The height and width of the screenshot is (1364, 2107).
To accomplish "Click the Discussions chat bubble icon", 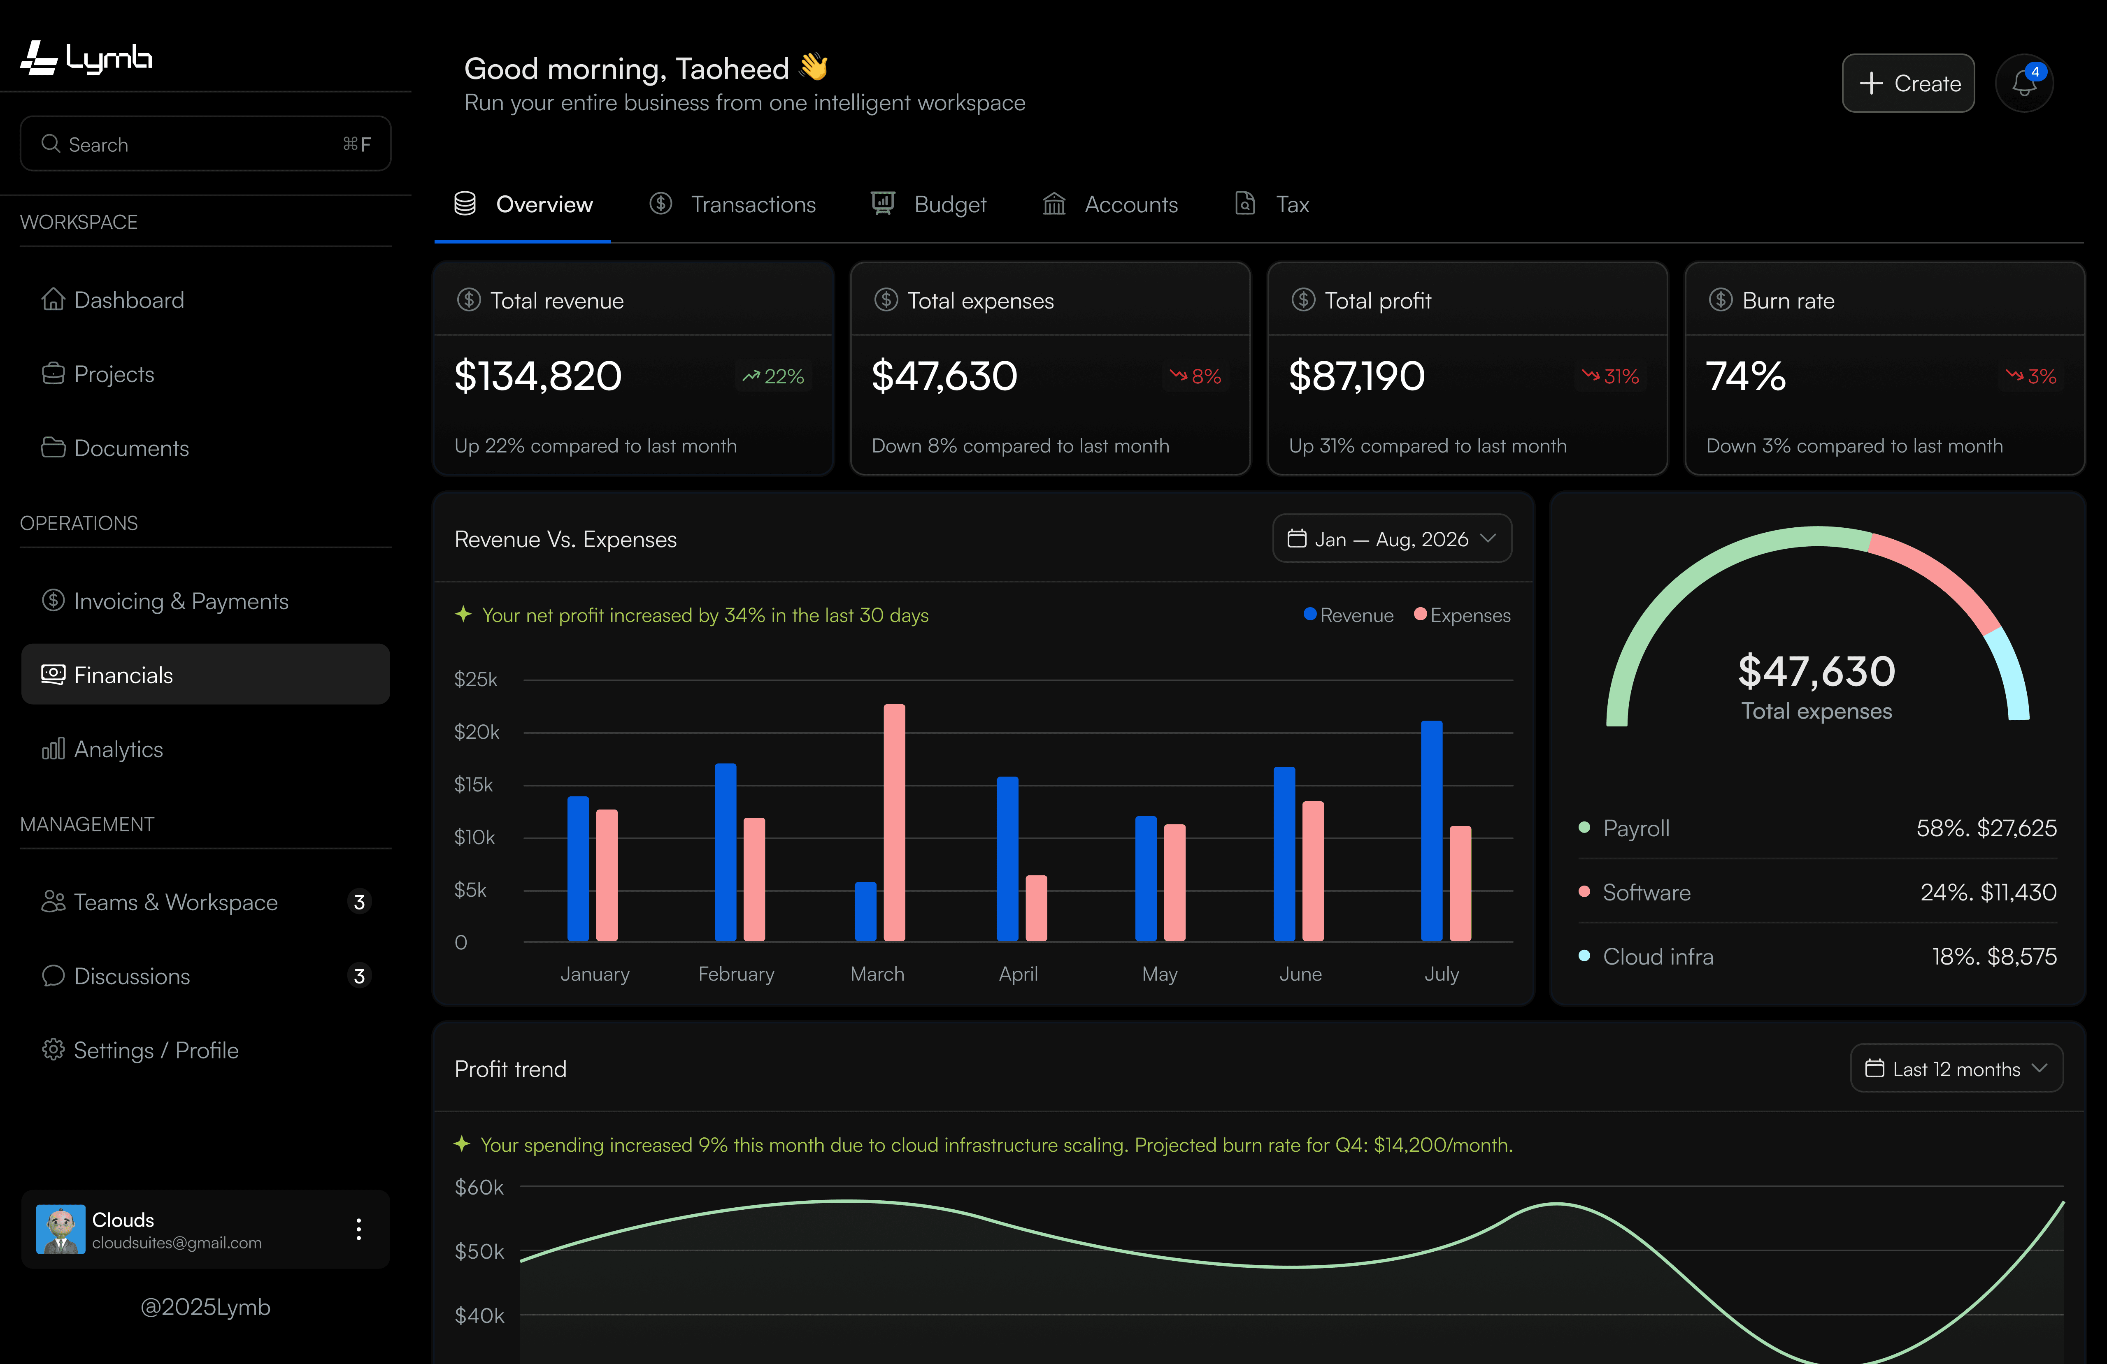I will [53, 975].
